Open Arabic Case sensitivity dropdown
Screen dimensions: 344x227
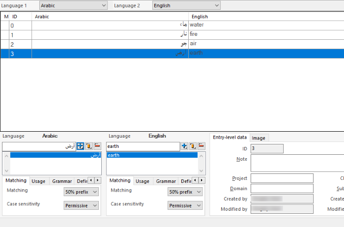[x=81, y=205]
